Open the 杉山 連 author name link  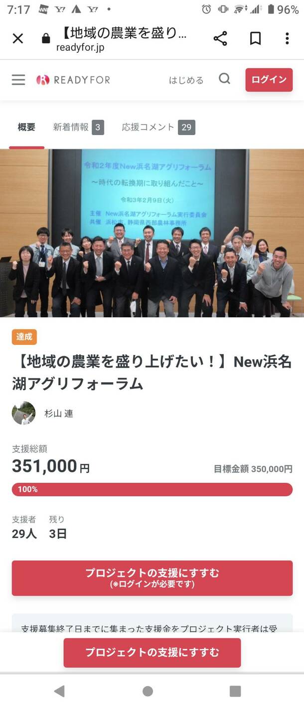coord(59,414)
